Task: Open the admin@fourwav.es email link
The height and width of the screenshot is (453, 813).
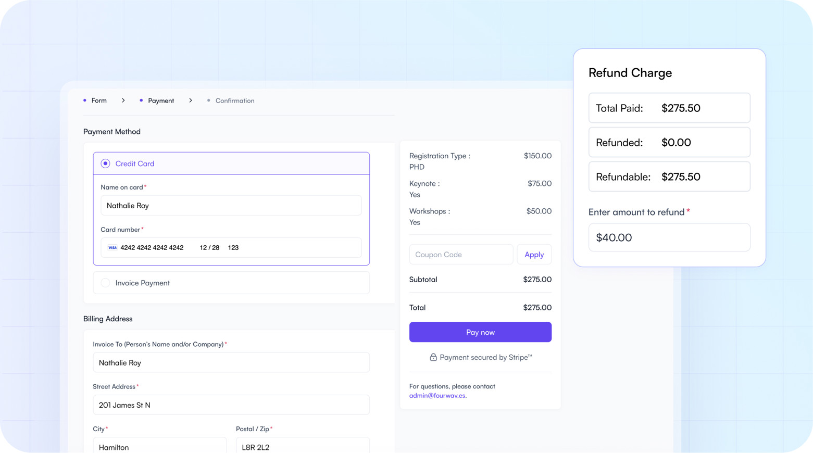Action: coord(437,396)
